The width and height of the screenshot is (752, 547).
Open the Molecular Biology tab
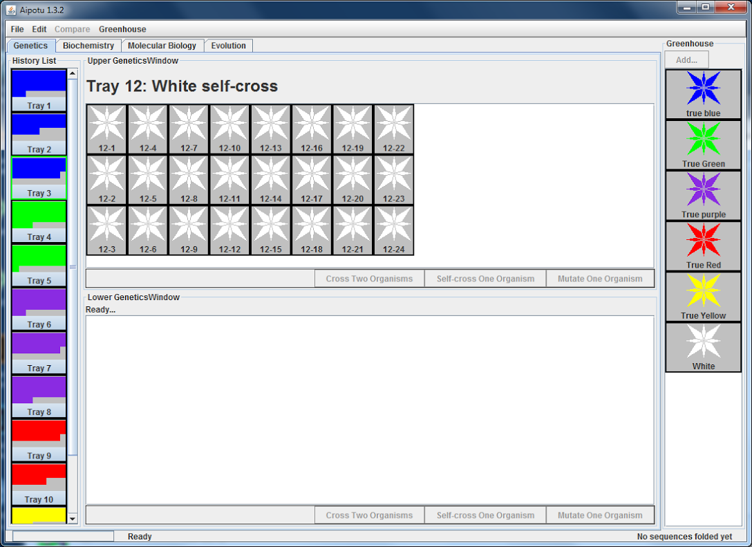point(162,46)
